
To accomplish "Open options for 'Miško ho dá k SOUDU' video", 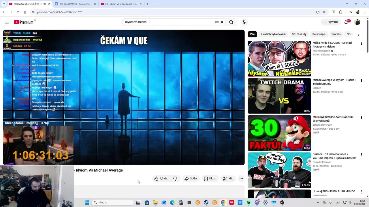I will point(361,43).
